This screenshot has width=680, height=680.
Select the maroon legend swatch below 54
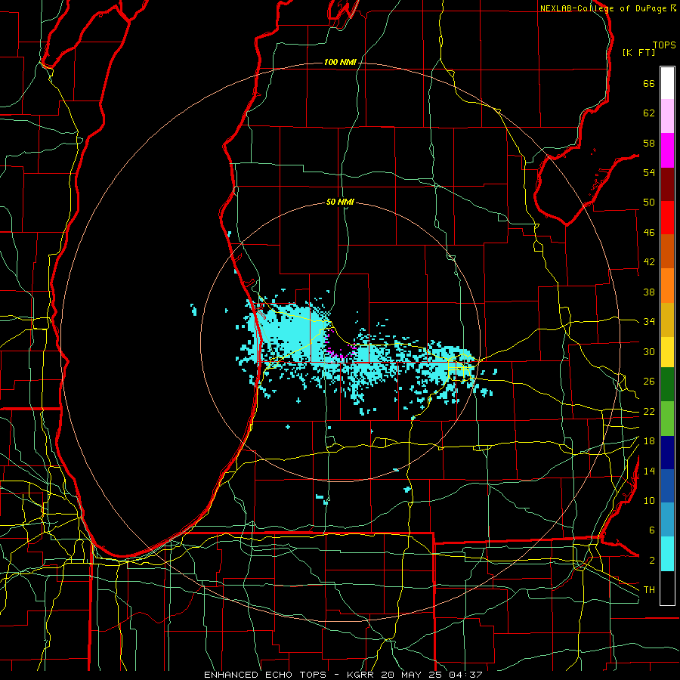pos(667,184)
